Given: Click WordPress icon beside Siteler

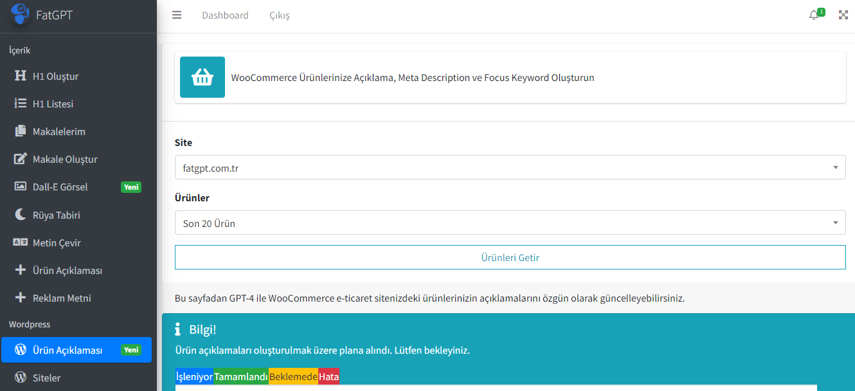Looking at the screenshot, I should pos(21,377).
